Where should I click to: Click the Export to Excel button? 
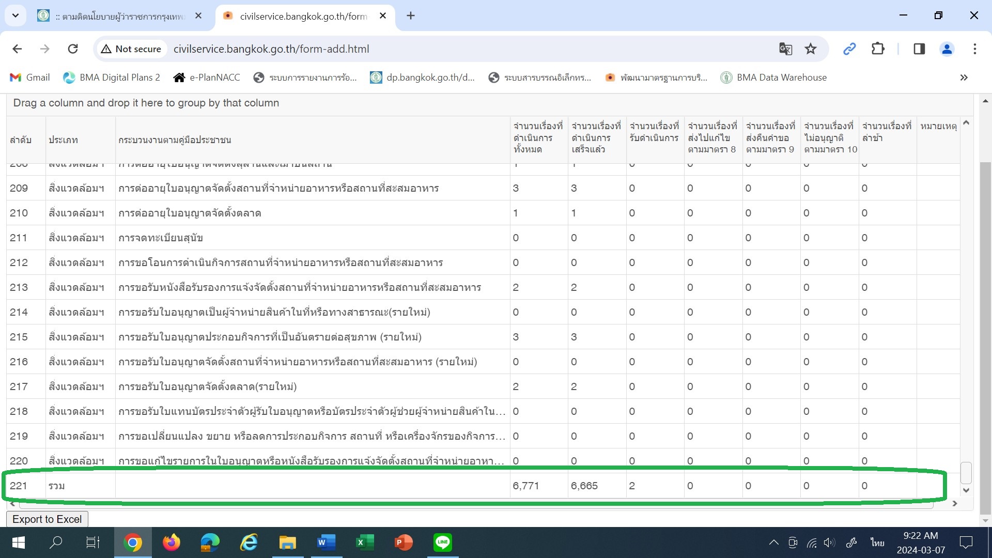(x=47, y=519)
